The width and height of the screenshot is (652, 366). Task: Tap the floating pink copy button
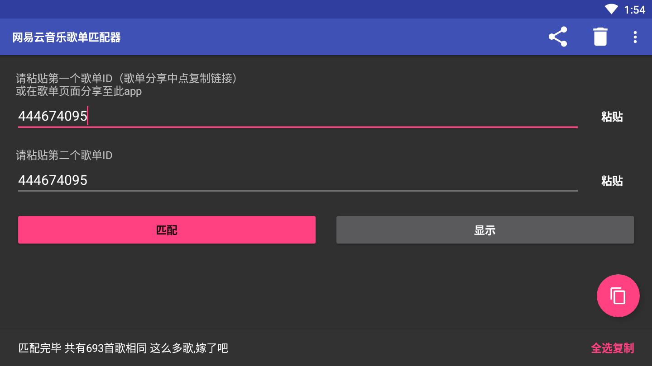[618, 296]
